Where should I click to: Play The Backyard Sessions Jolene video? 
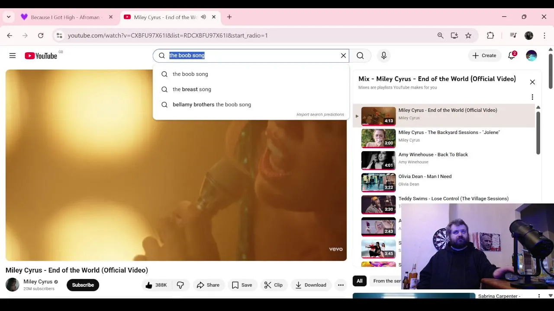(x=444, y=138)
